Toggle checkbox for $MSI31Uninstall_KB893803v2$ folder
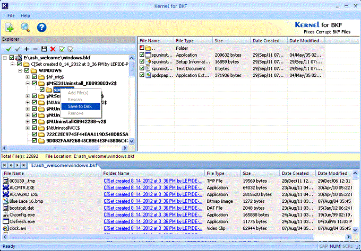 coord(35,83)
